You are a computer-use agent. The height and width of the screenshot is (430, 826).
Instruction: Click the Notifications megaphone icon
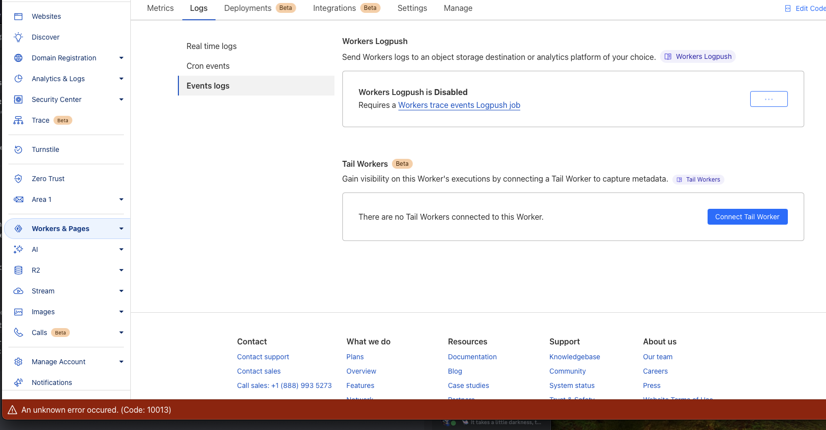coord(18,382)
